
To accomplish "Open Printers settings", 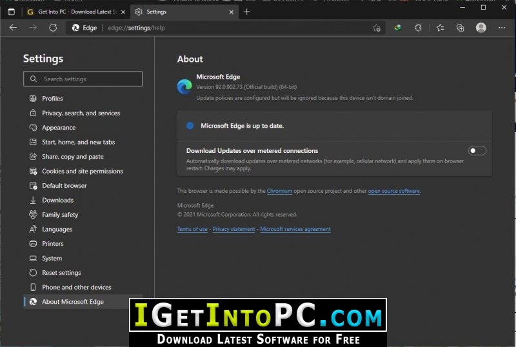I will coord(83,243).
